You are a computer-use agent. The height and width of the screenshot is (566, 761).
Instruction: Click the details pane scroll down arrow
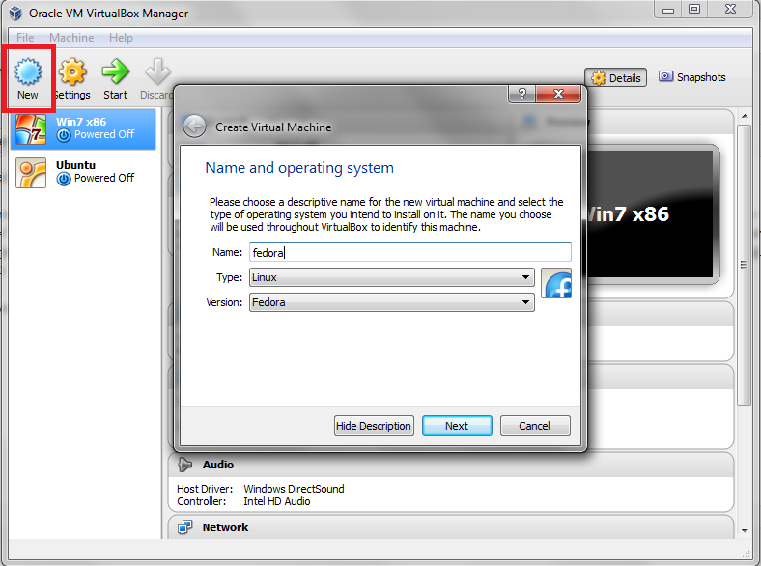click(745, 530)
